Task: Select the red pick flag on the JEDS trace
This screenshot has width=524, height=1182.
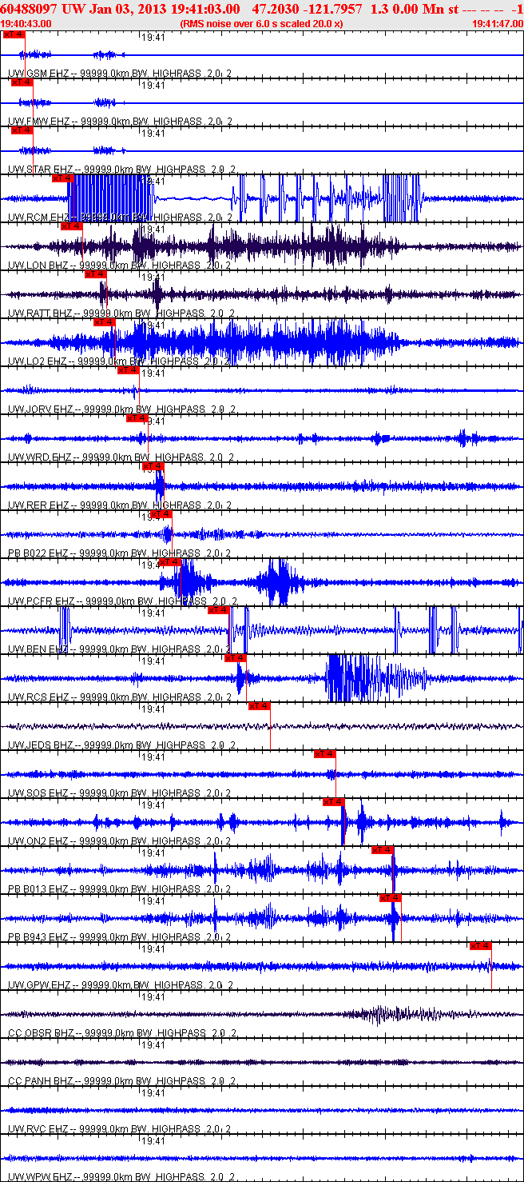Action: (x=259, y=705)
